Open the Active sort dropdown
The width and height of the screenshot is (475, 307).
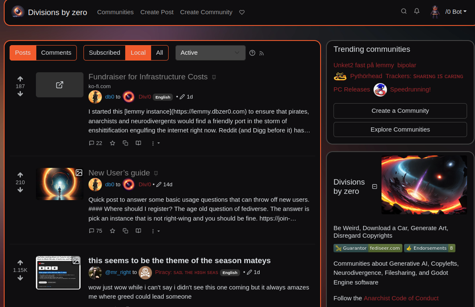click(210, 53)
